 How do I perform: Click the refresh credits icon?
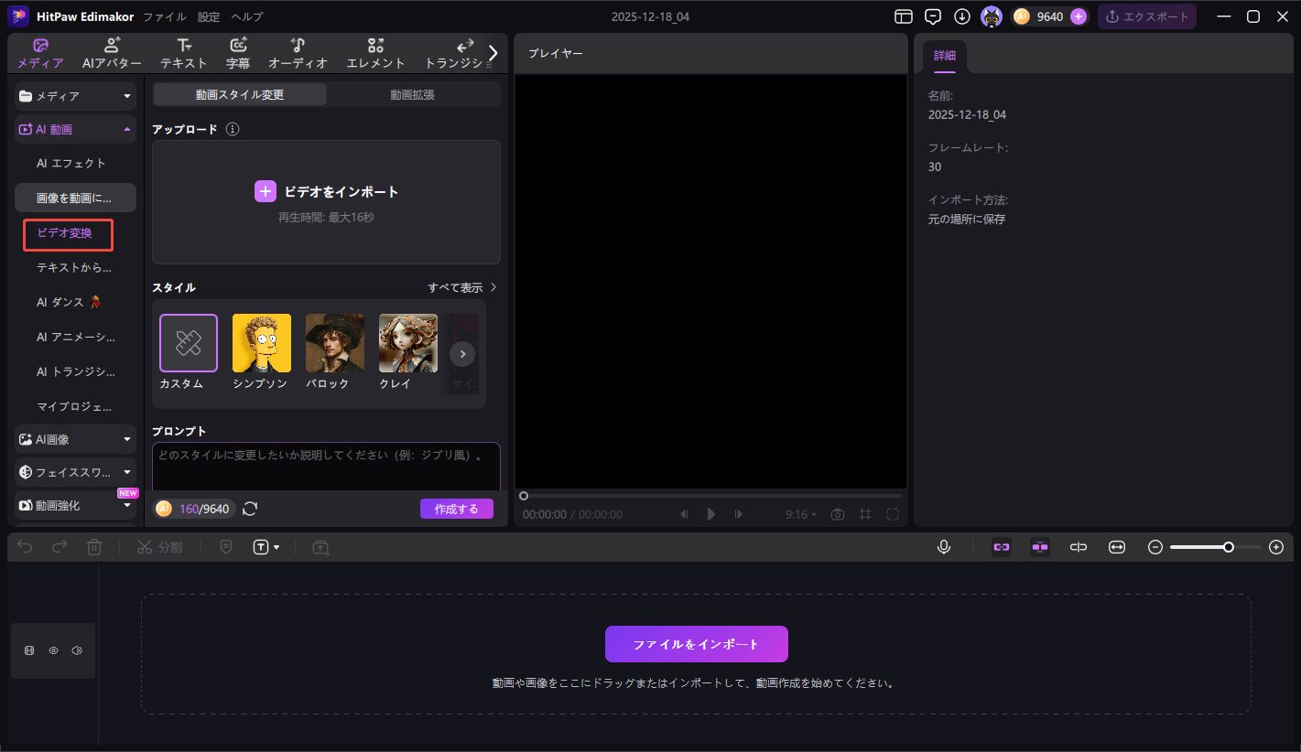(250, 509)
